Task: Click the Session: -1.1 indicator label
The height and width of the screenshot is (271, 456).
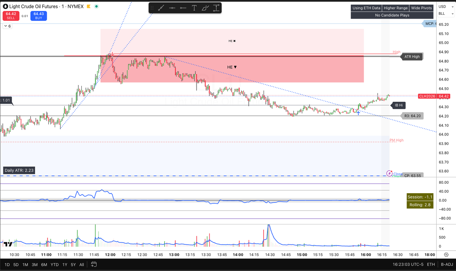Action: point(419,197)
